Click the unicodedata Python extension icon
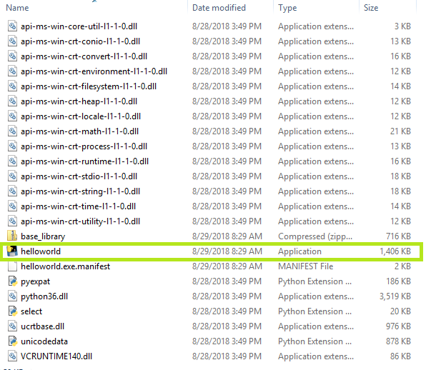The height and width of the screenshot is (370, 436). pyautogui.click(x=12, y=341)
